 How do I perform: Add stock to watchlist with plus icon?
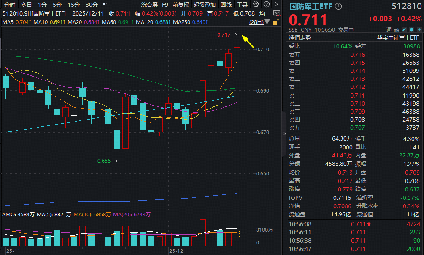tap(418, 30)
